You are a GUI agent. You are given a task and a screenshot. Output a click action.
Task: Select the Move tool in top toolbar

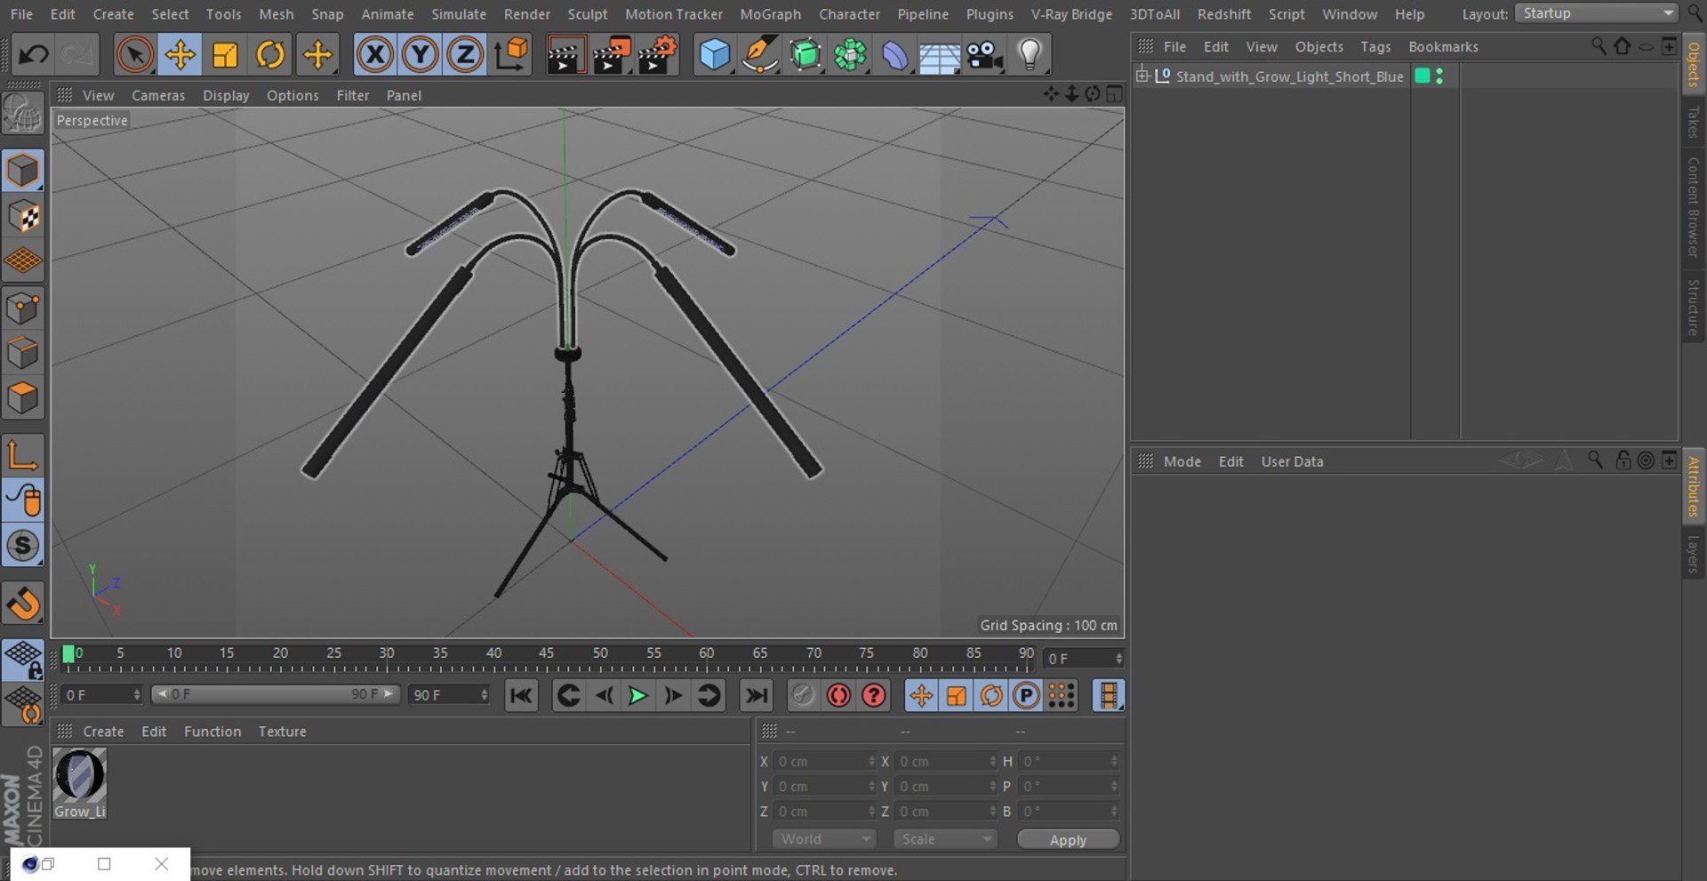[x=180, y=55]
